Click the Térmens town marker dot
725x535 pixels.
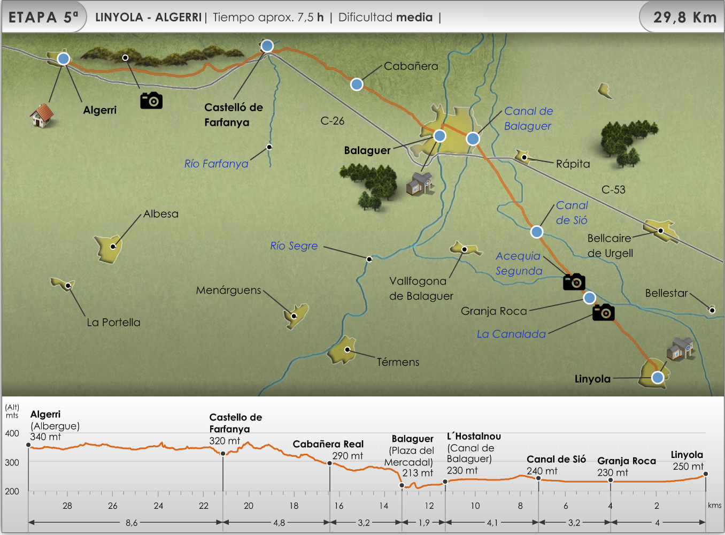pyautogui.click(x=347, y=349)
